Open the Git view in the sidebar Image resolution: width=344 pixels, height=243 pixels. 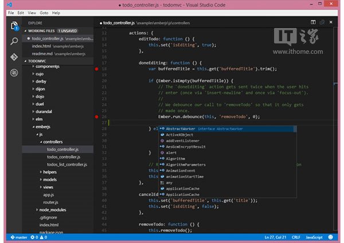[x=14, y=57]
